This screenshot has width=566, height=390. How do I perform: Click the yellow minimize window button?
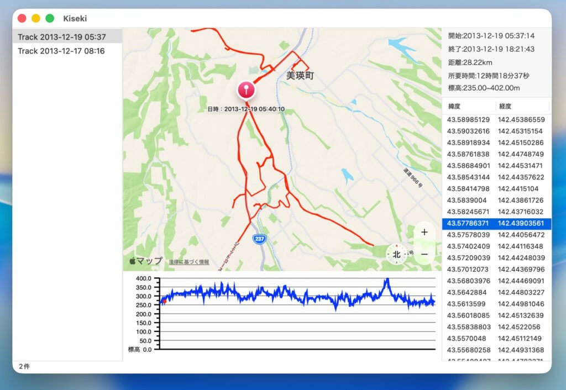click(x=36, y=18)
